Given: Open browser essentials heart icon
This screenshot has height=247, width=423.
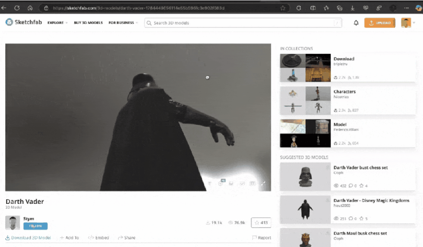Looking at the screenshot, I should [366, 8].
